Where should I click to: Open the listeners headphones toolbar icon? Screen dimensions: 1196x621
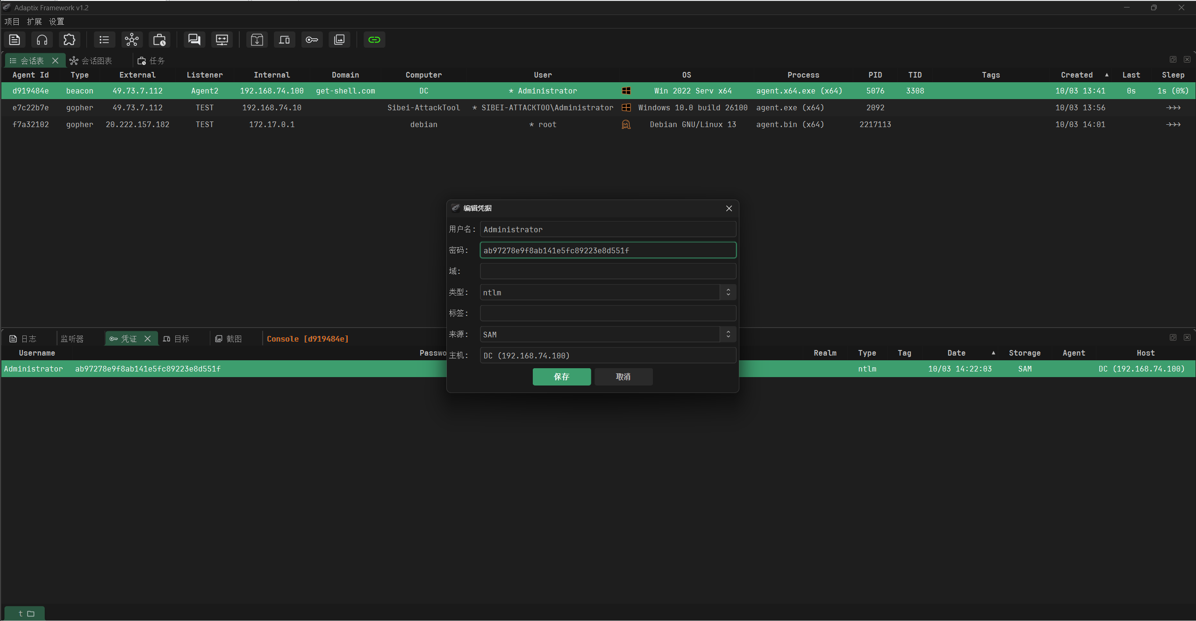42,40
